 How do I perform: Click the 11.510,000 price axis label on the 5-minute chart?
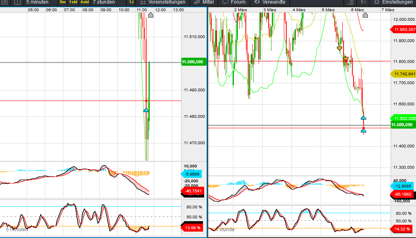[x=194, y=36]
